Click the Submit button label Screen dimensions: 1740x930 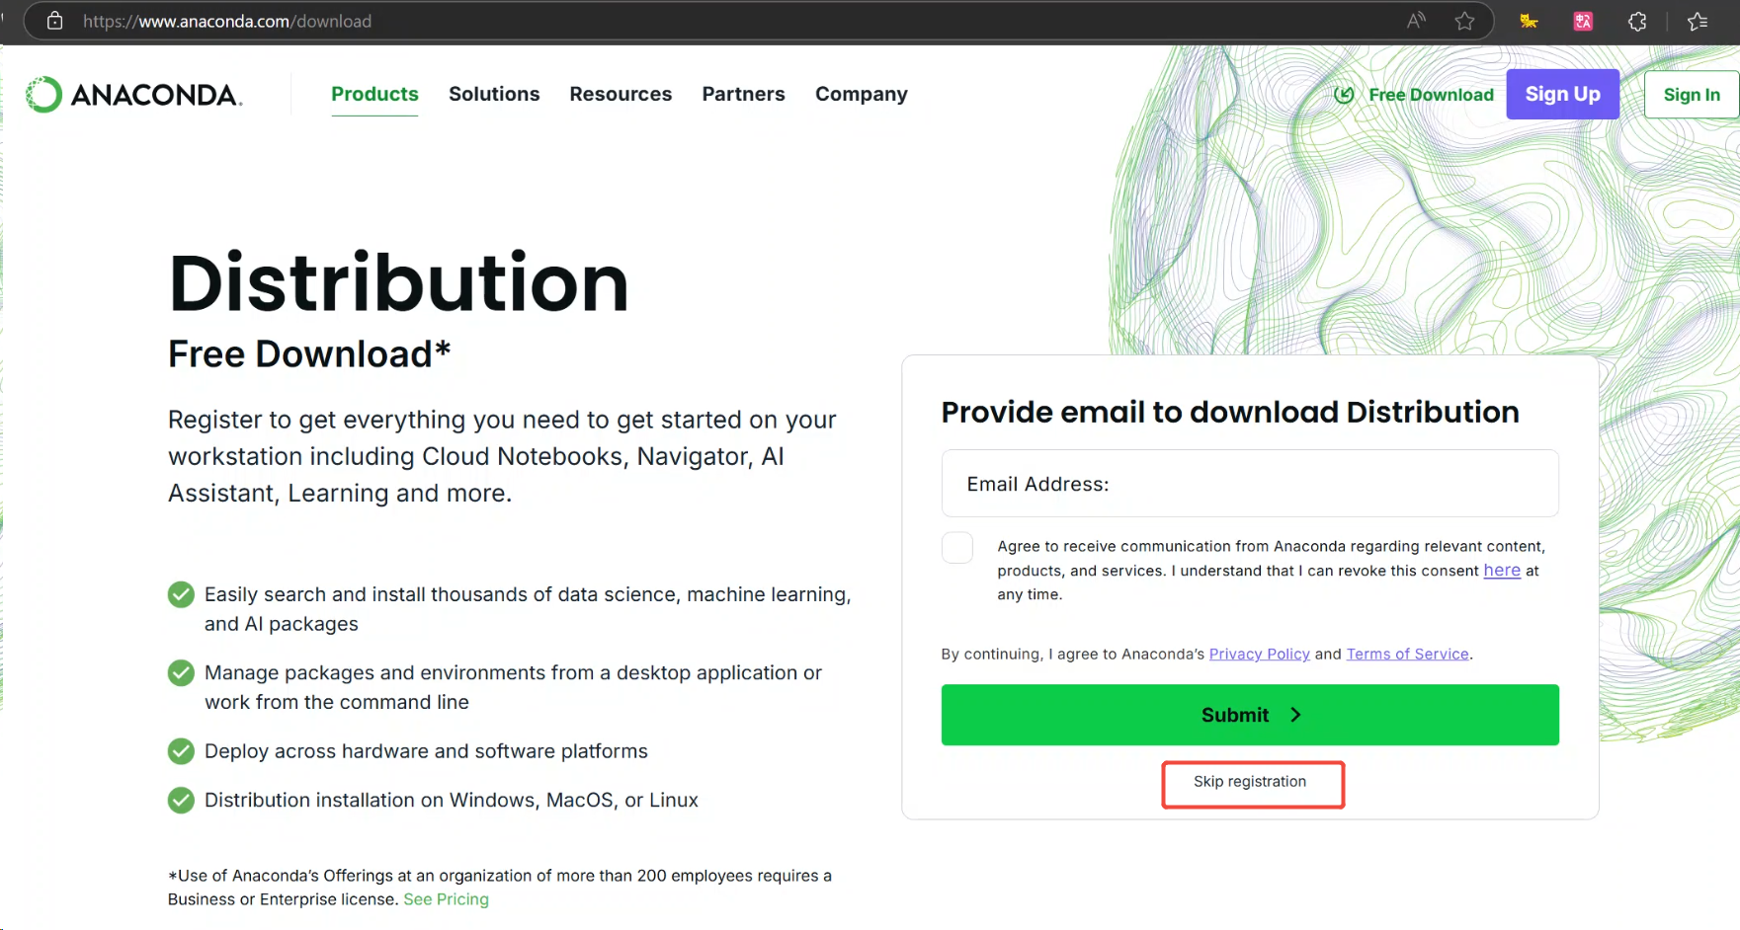point(1235,715)
